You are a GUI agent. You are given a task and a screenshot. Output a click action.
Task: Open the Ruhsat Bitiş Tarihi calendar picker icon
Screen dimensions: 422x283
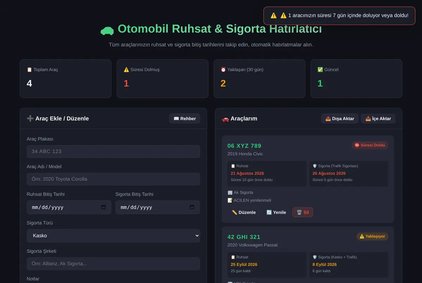[103, 207]
